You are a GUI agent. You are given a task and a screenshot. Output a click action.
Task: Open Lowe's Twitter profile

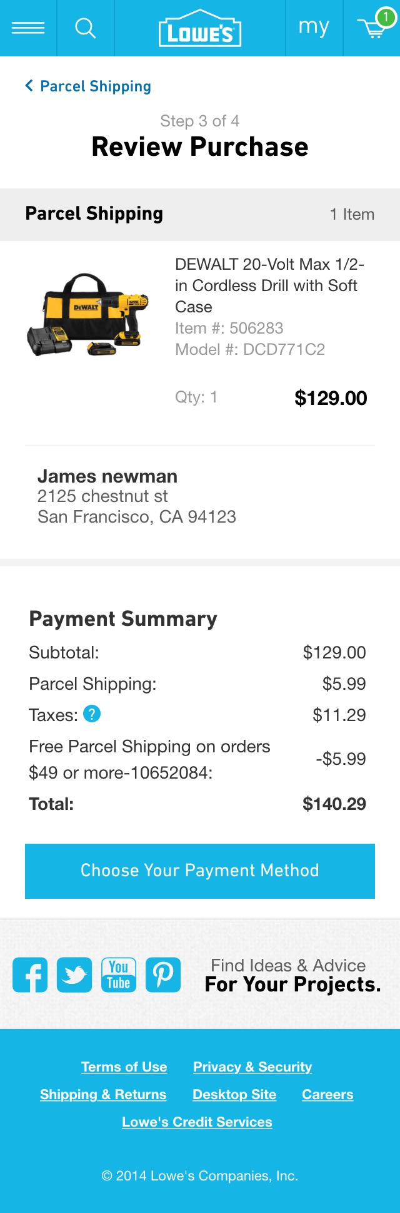click(74, 974)
